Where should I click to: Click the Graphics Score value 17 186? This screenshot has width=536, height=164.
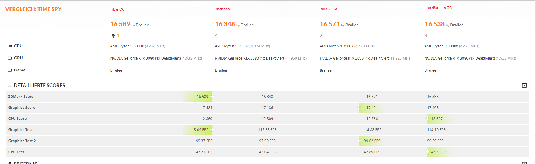pos(267,108)
